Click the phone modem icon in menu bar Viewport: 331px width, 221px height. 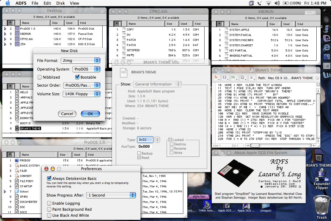(x=259, y=3)
